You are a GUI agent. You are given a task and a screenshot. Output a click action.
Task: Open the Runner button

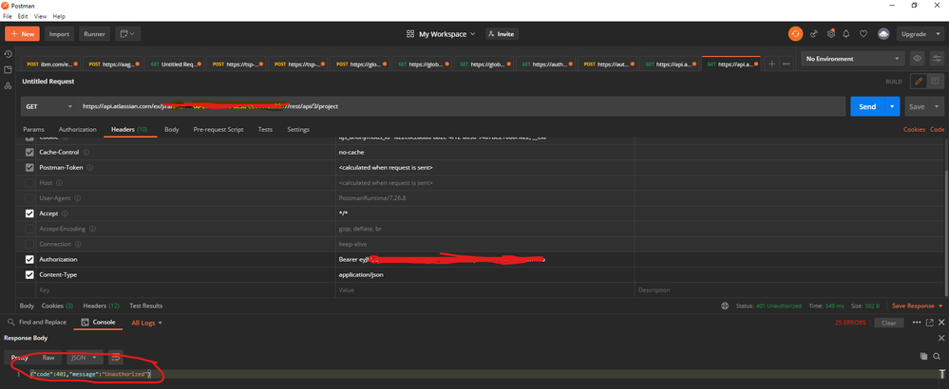pyautogui.click(x=94, y=34)
